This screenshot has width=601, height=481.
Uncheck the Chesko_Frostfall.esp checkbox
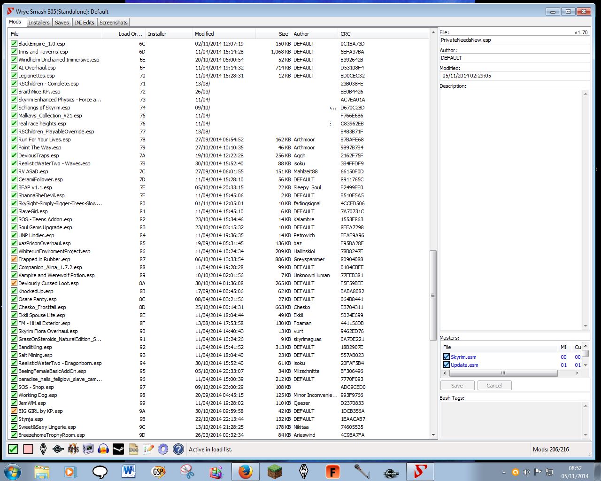[x=14, y=307]
